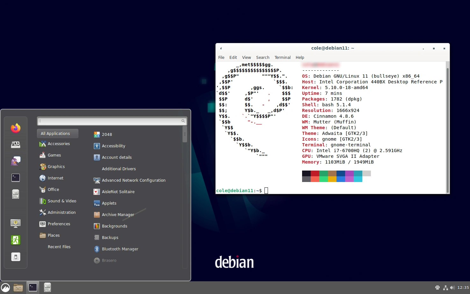
Task: Log out via the green exit icon
Action: (x=16, y=240)
